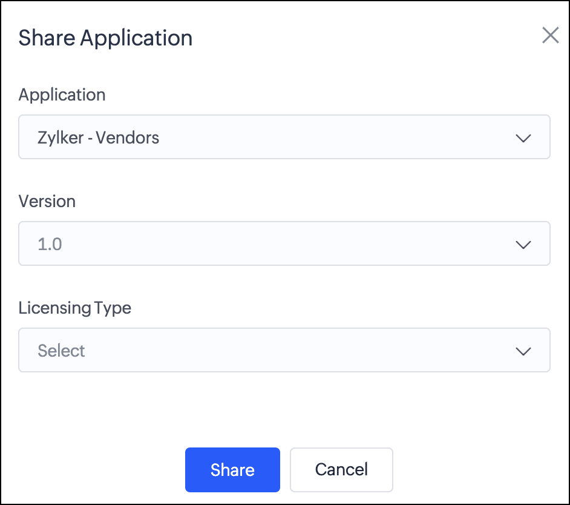Choose a licensing type via the Select box

coord(284,351)
